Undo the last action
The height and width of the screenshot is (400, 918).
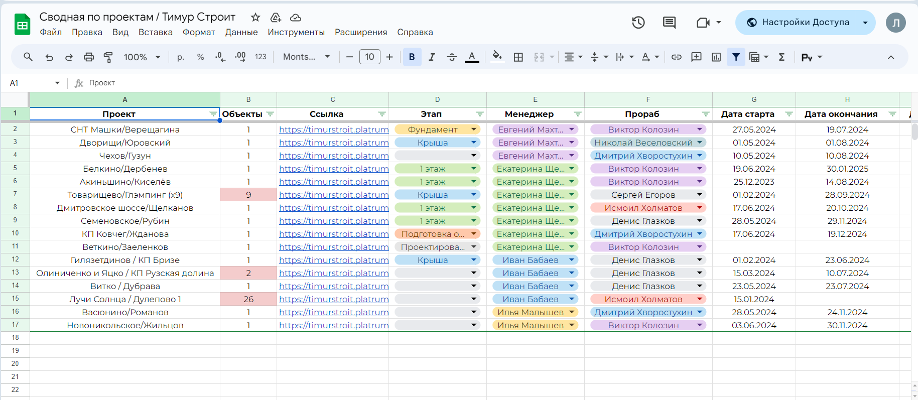tap(49, 57)
